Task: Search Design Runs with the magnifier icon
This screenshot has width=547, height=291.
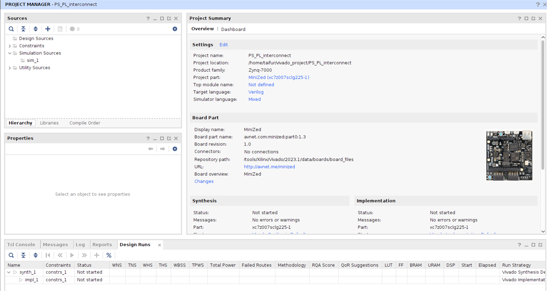Action: (x=11, y=255)
